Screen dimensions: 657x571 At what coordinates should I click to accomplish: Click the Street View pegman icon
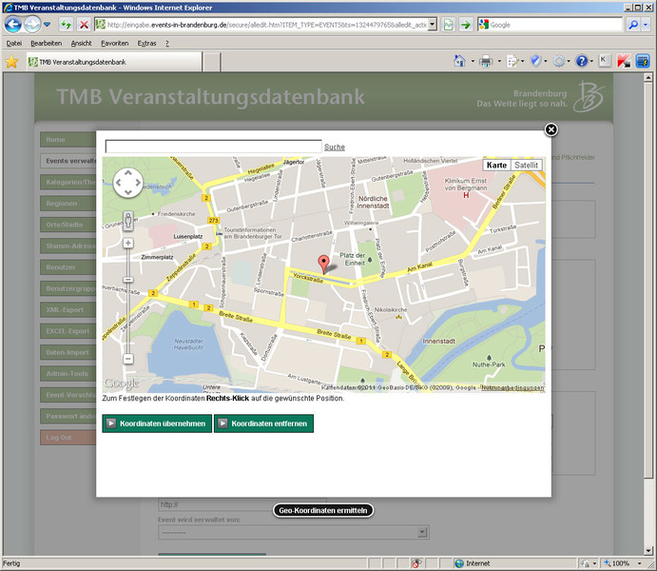tap(128, 220)
